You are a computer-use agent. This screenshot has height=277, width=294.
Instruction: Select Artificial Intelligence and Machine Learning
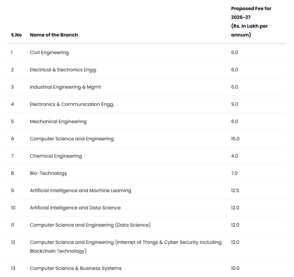[x=81, y=191]
